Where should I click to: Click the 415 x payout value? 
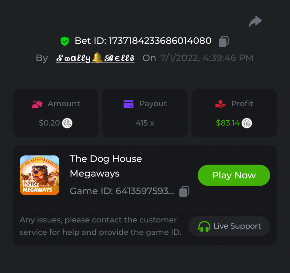(x=145, y=123)
